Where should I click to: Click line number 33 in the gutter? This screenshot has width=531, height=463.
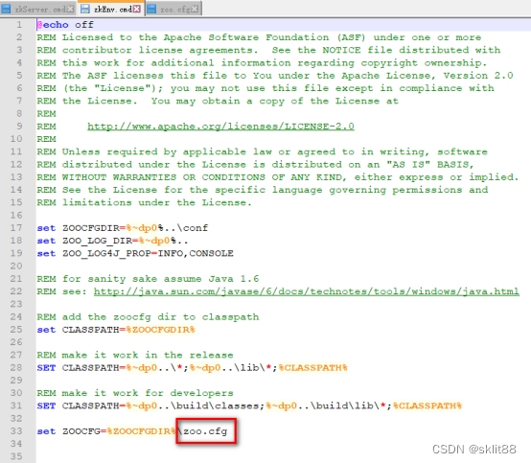tap(16, 431)
